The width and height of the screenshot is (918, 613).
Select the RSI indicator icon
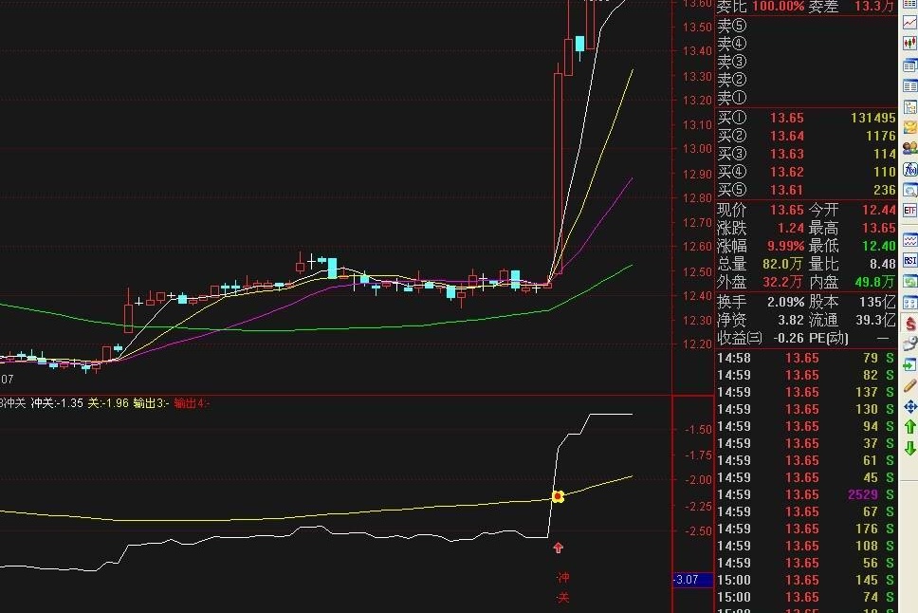(910, 261)
